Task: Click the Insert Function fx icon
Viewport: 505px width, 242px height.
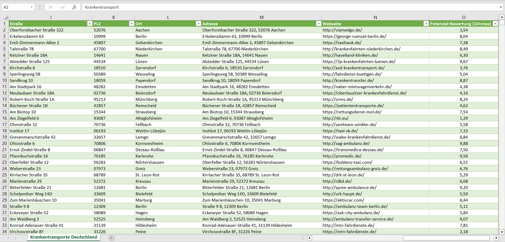Action: (x=74, y=7)
